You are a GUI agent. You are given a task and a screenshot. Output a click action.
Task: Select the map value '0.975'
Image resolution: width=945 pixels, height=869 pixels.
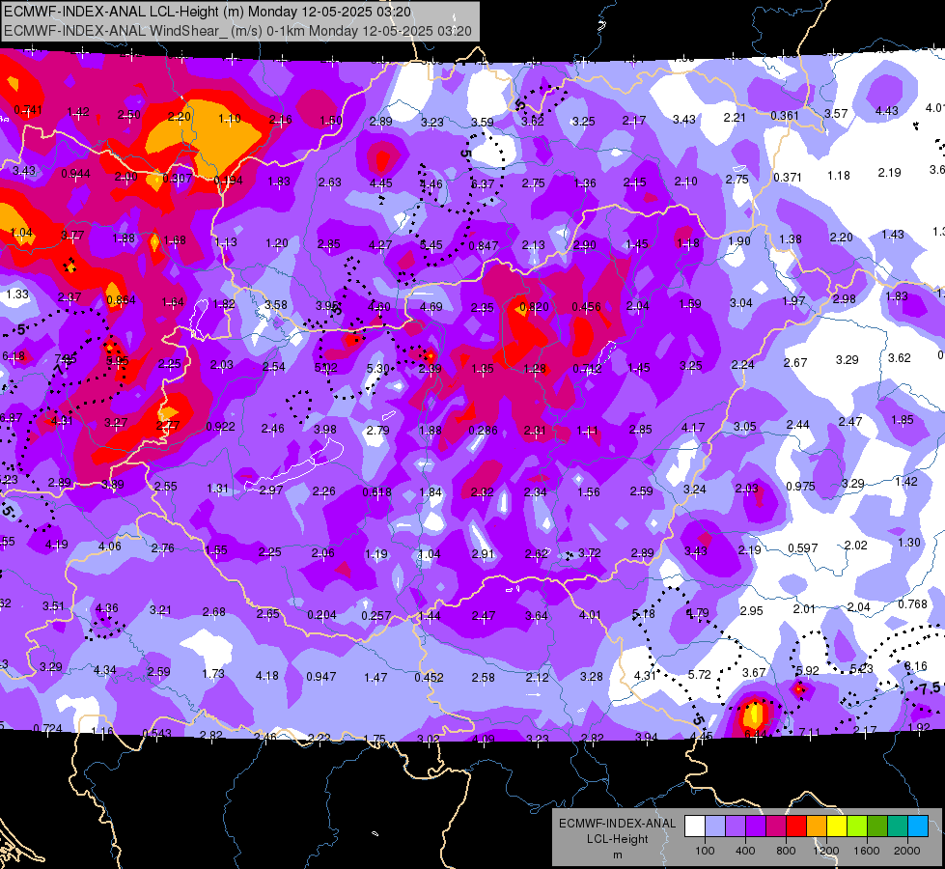(x=800, y=486)
